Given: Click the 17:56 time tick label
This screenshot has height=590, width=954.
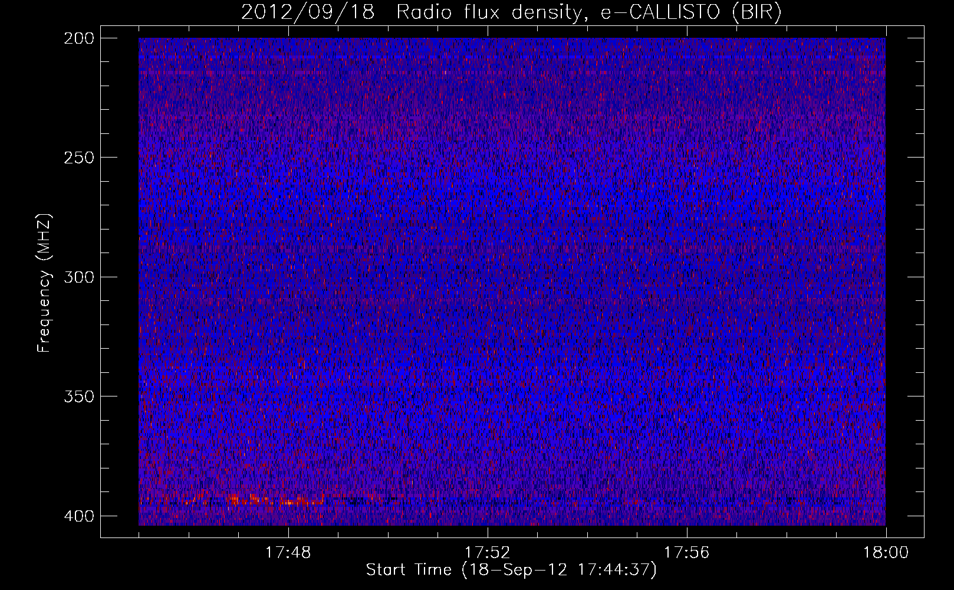Looking at the screenshot, I should point(687,553).
